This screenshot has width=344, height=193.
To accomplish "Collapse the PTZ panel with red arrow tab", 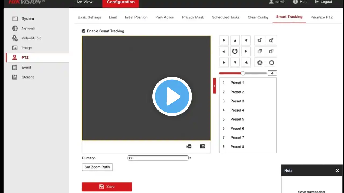I will tap(214, 86).
